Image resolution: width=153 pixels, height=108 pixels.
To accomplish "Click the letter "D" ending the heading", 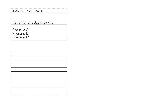I will (x=42, y=11).
